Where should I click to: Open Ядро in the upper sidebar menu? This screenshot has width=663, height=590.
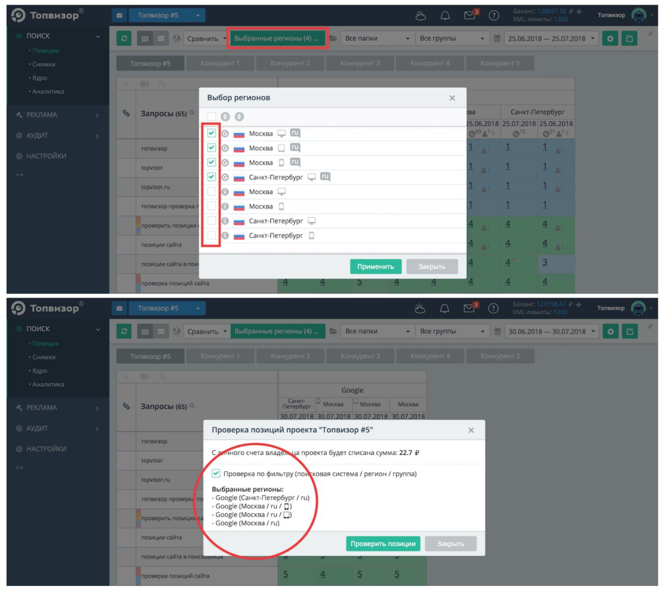(39, 78)
